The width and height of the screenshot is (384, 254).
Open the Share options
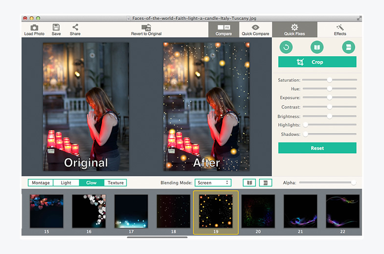pos(75,28)
